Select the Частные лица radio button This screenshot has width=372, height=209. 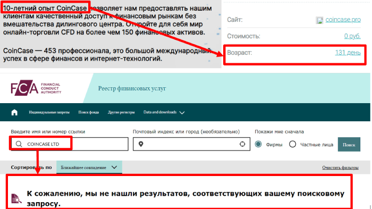[x=292, y=144]
